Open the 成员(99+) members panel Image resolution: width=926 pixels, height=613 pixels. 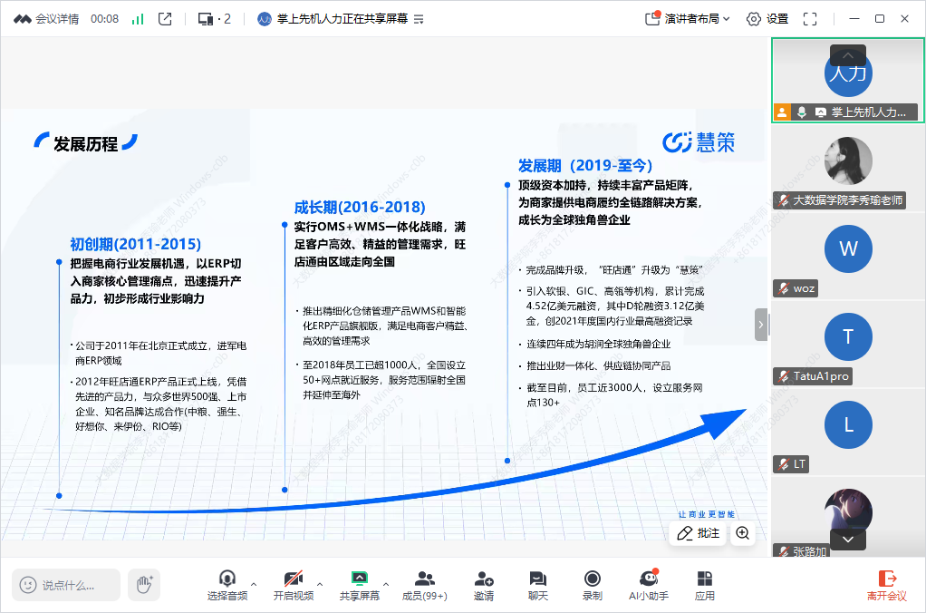pos(424,585)
